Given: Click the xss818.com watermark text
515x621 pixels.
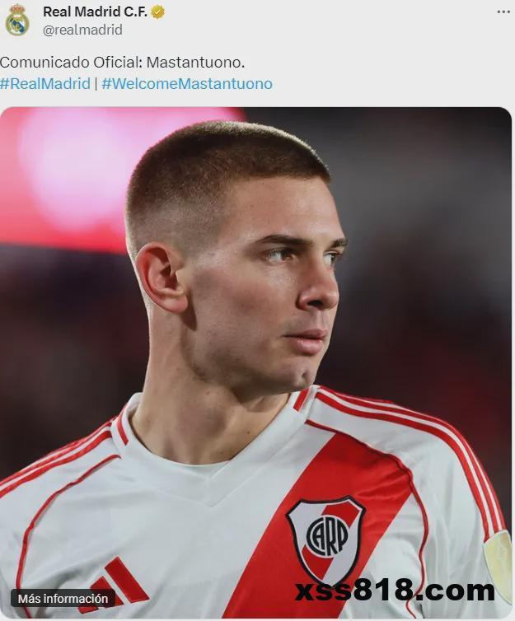Looking at the screenshot, I should click(x=395, y=591).
